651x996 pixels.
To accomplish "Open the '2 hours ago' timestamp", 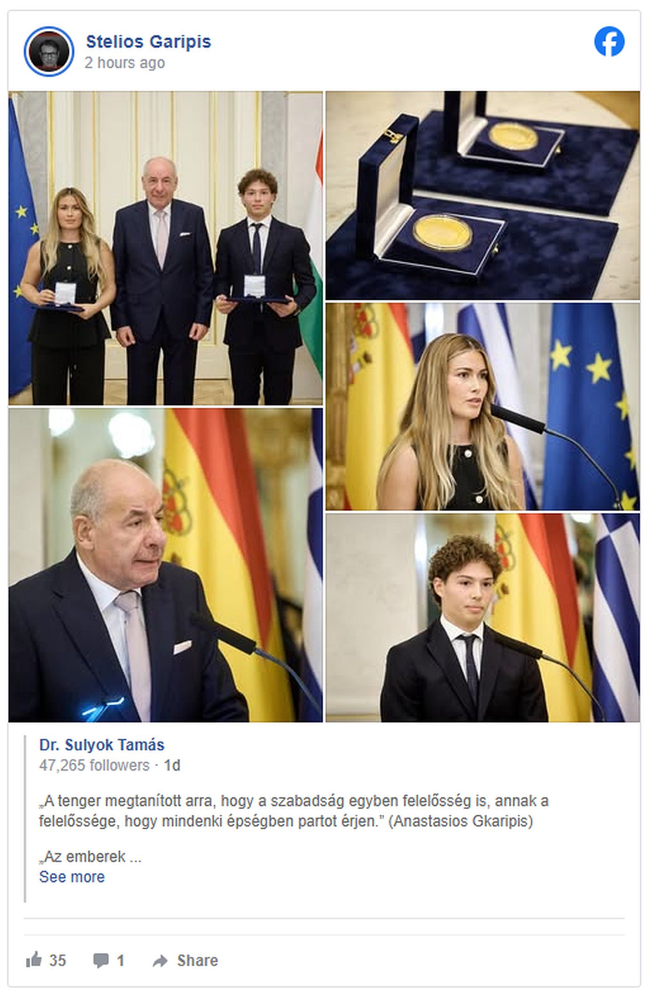I will pos(125,63).
